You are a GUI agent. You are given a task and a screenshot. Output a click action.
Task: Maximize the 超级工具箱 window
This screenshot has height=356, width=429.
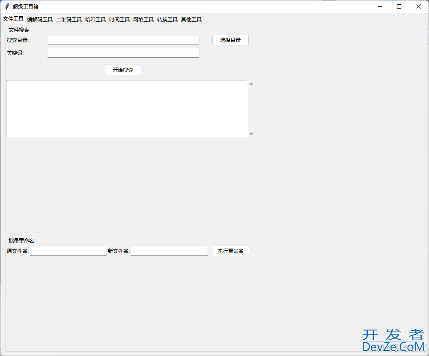[x=399, y=6]
